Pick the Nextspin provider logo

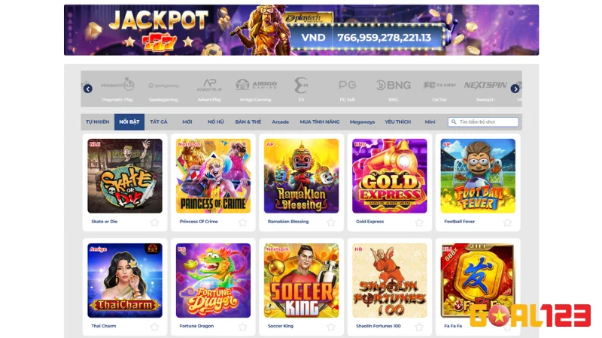click(485, 89)
